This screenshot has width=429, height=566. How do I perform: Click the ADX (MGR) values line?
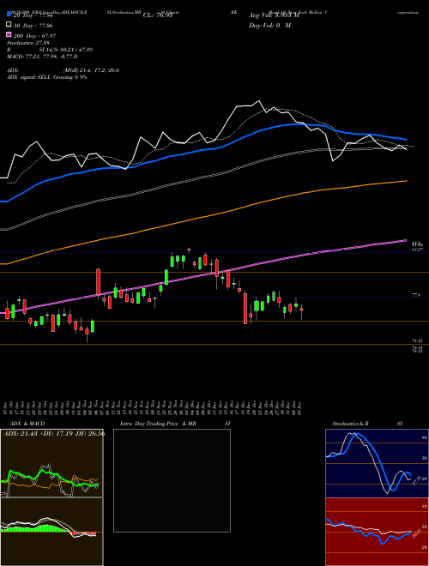(x=63, y=70)
